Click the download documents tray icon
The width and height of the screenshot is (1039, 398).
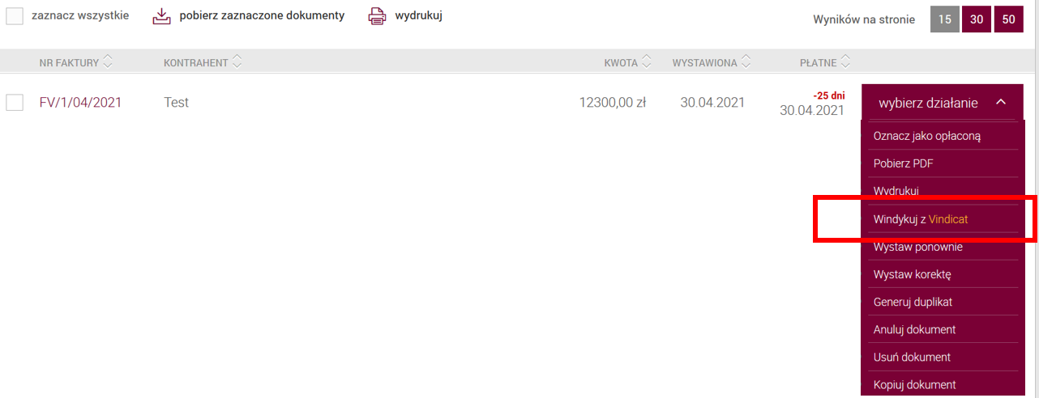click(162, 16)
